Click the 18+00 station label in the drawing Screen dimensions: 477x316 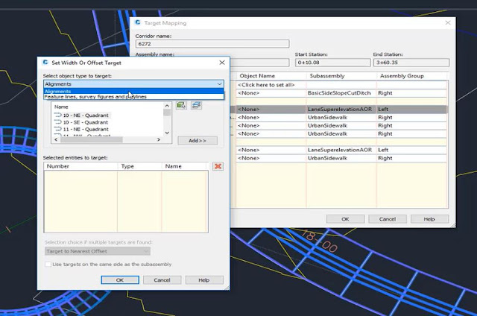tap(320, 241)
